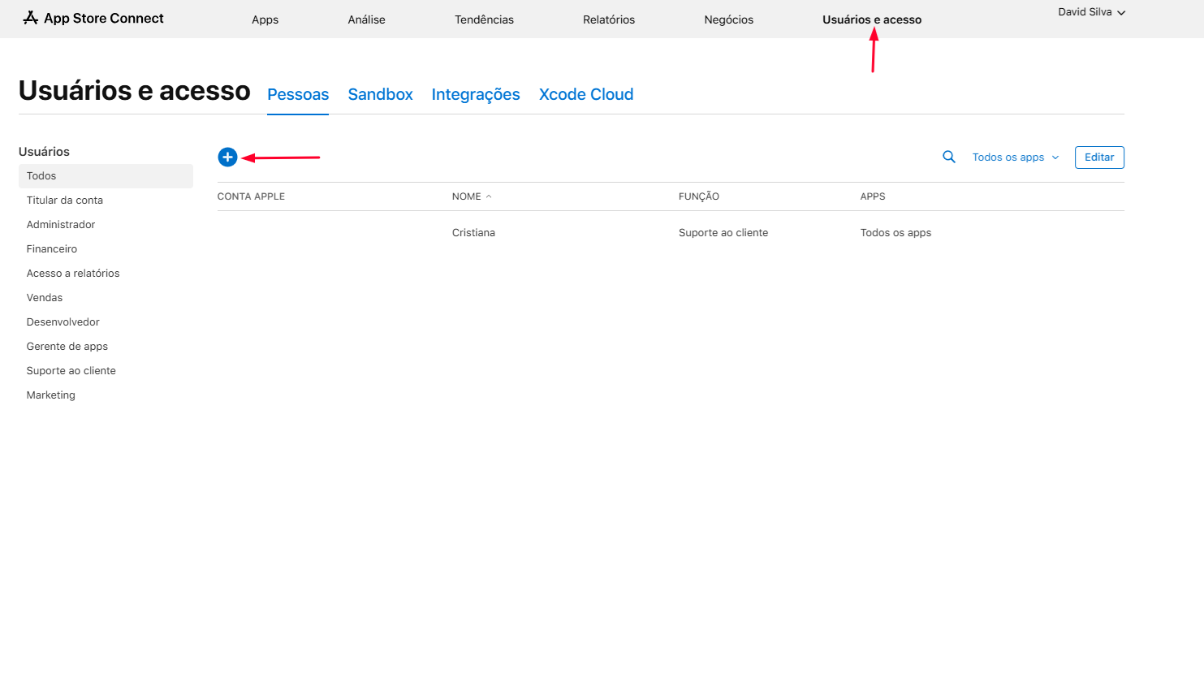The width and height of the screenshot is (1204, 686).
Task: Filter users by Titular da conta
Action: pyautogui.click(x=64, y=201)
